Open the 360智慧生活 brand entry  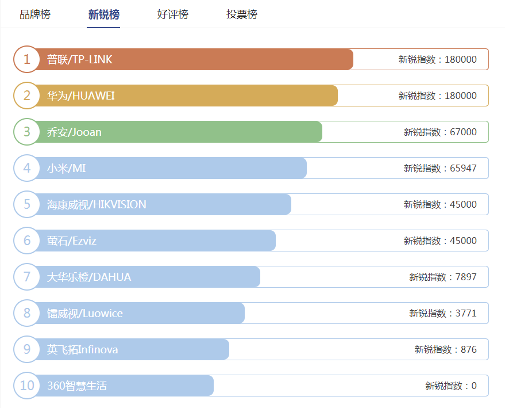[x=77, y=386]
